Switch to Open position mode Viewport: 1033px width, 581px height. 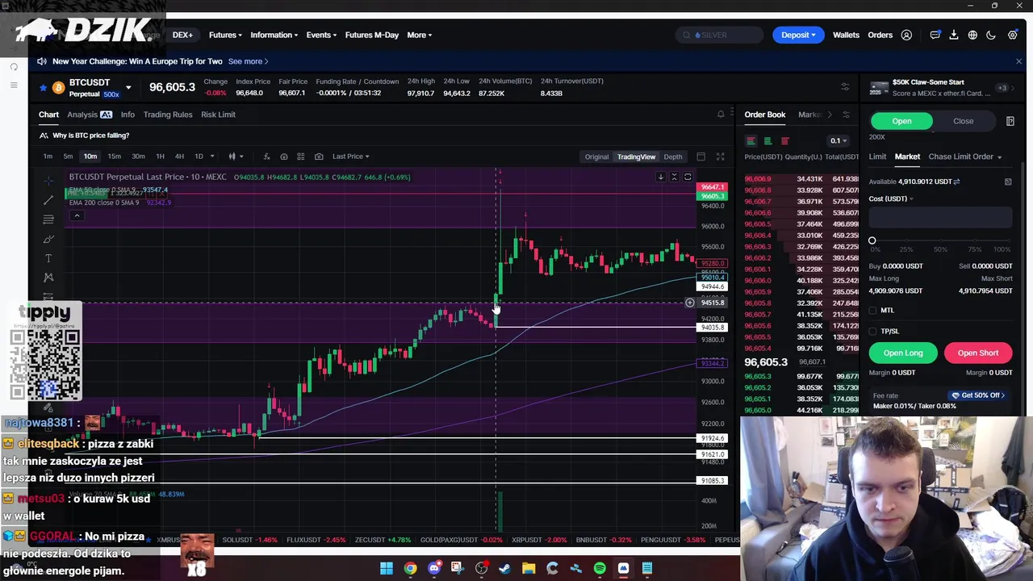coord(901,121)
